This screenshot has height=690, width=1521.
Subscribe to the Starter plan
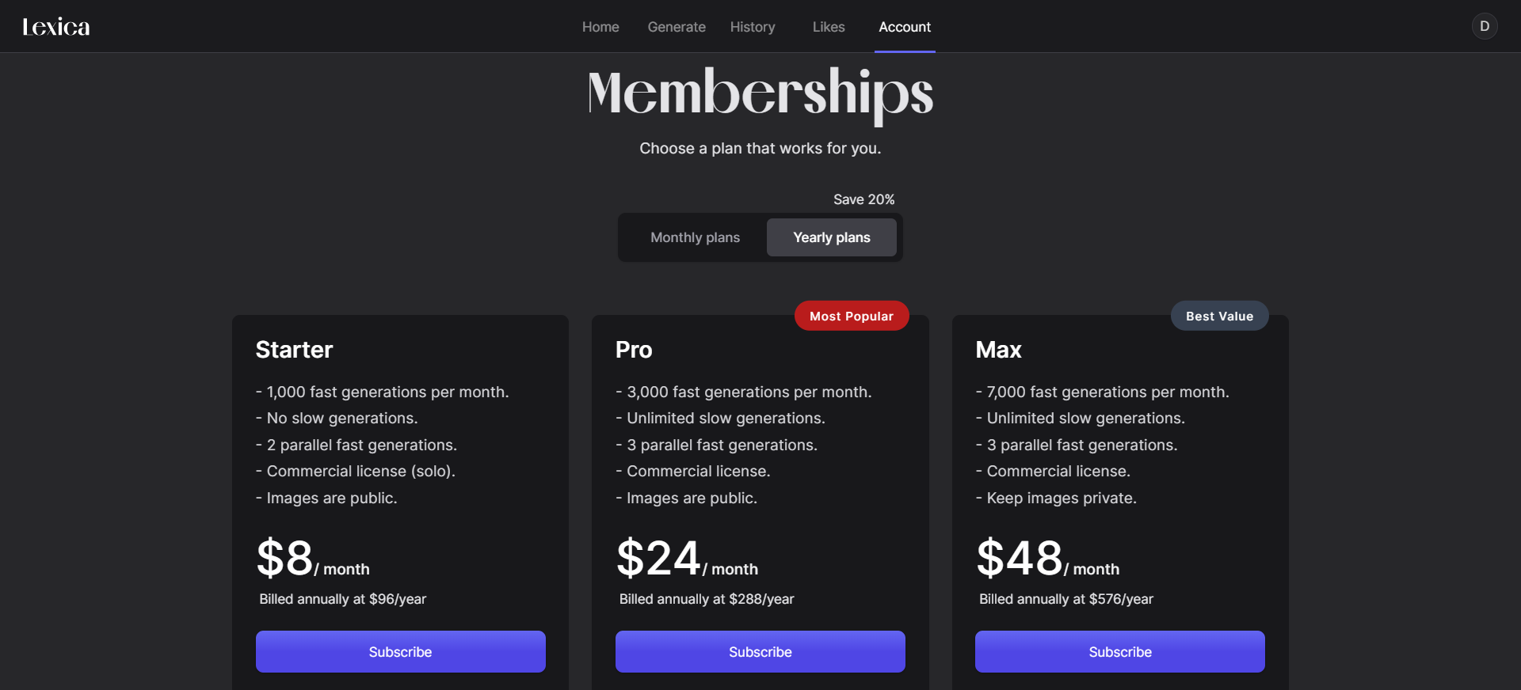(x=400, y=652)
